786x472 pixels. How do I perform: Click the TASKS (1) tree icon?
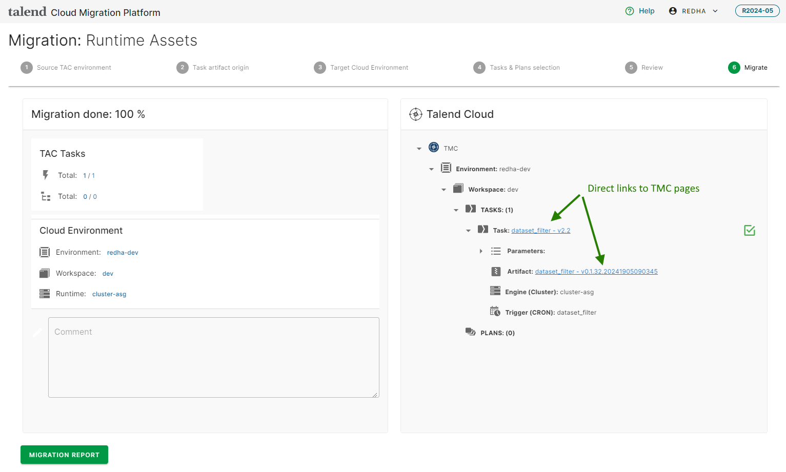(x=471, y=209)
